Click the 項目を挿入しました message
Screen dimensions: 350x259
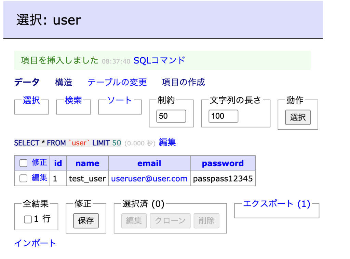[x=59, y=60]
